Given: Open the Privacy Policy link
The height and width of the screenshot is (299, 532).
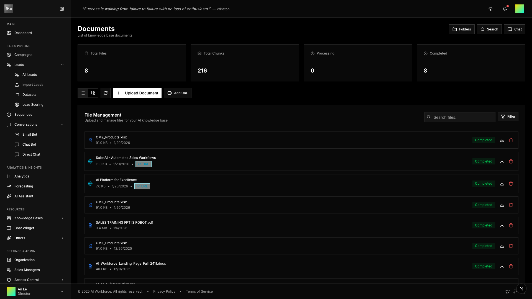Looking at the screenshot, I should [164, 292].
